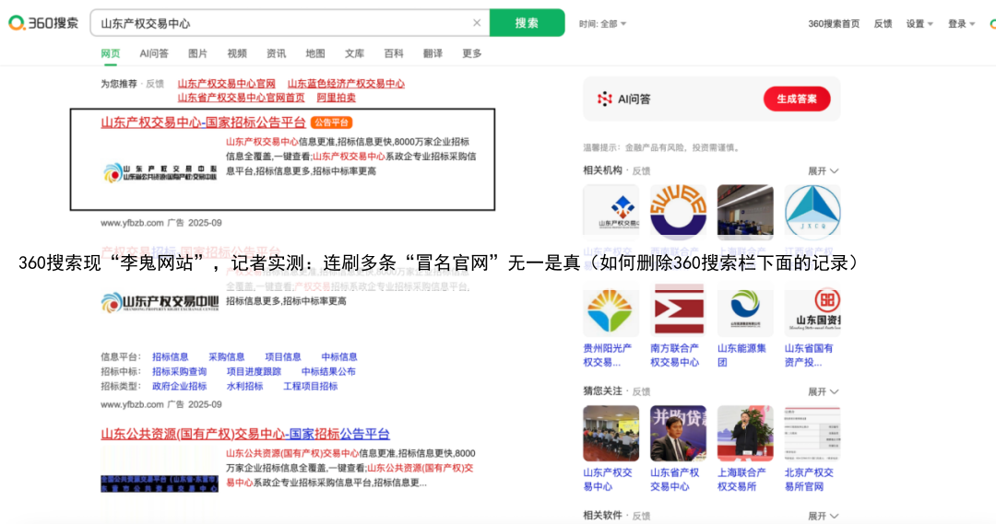996x524 pixels.
Task: Click the 工程项目招标 sublink
Action: coord(310,387)
